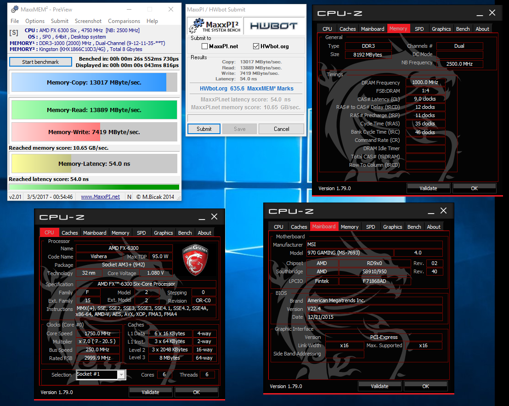Select Caches tab in CPU-Z CPU window
509x406 pixels.
[69, 233]
